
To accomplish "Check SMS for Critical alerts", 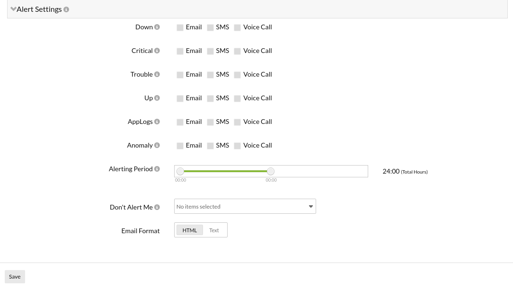I will pos(210,51).
